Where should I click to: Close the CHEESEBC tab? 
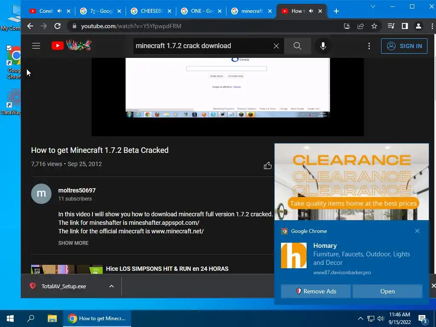tap(169, 11)
